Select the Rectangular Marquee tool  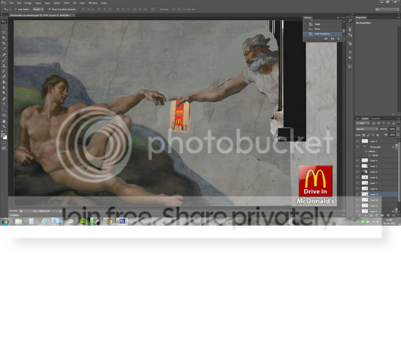point(4,27)
